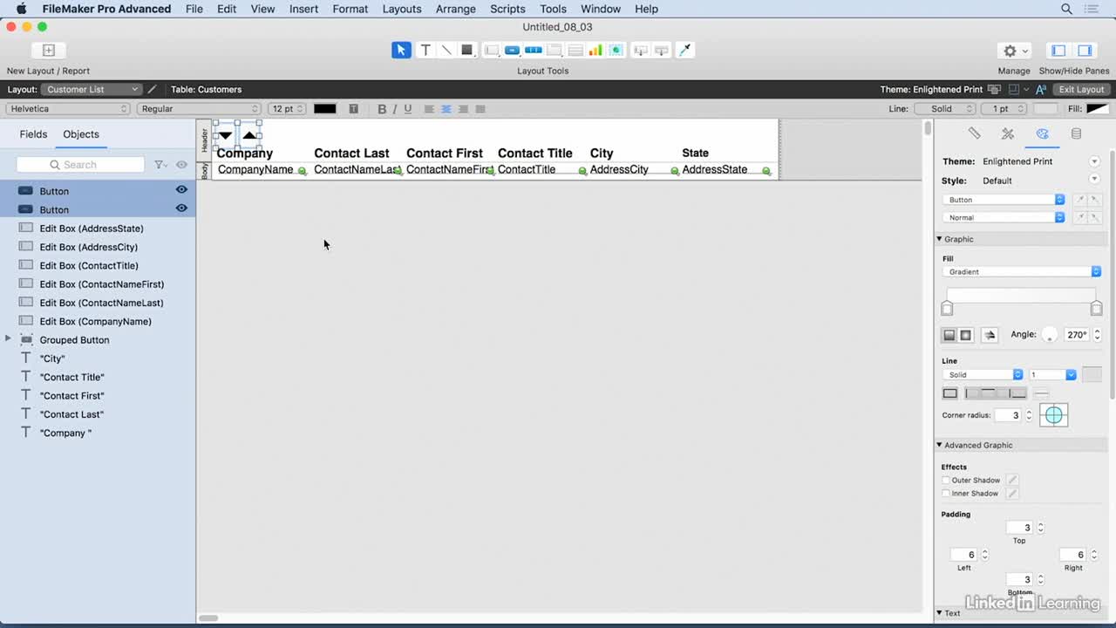Screen dimensions: 1116x628
Task: Click the Bold formatting button
Action: pos(382,109)
